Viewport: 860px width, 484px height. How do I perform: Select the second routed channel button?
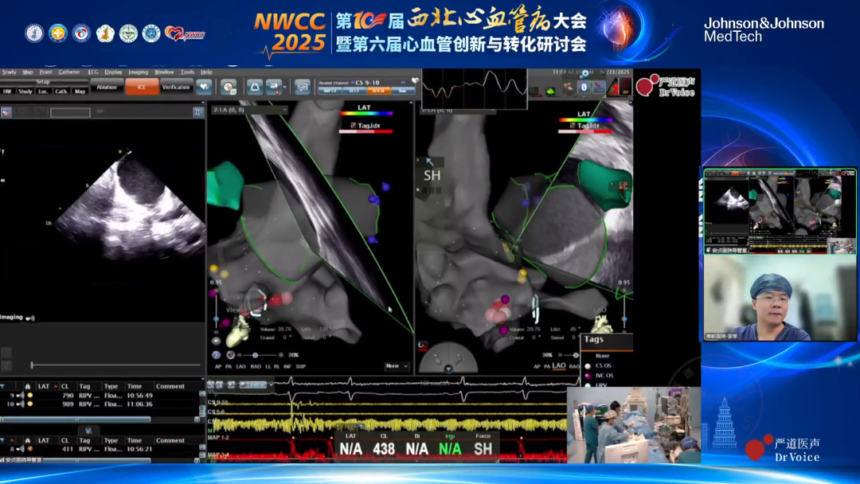[x=354, y=91]
